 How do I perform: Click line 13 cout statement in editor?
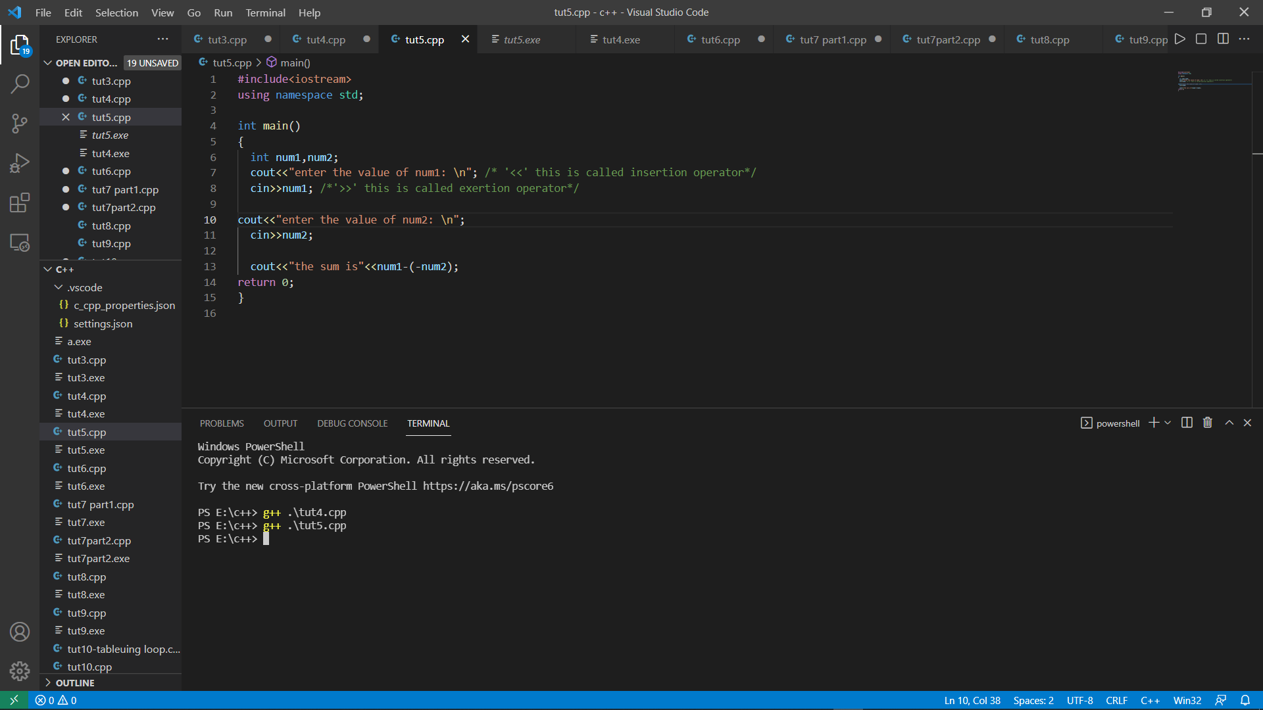354,266
